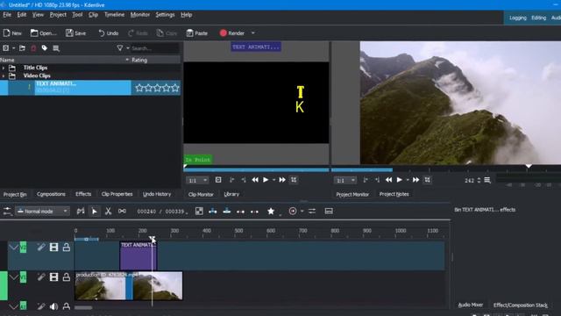Click insert clip zone in timeline icon
Viewport: 561px width, 316px height.
[212, 211]
